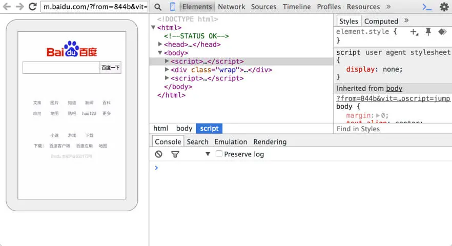Open the Emulation drawer tab
The width and height of the screenshot is (452, 246).
pyautogui.click(x=231, y=141)
